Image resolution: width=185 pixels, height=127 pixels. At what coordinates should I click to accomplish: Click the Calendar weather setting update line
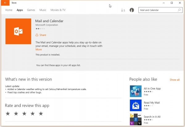pos(47,89)
